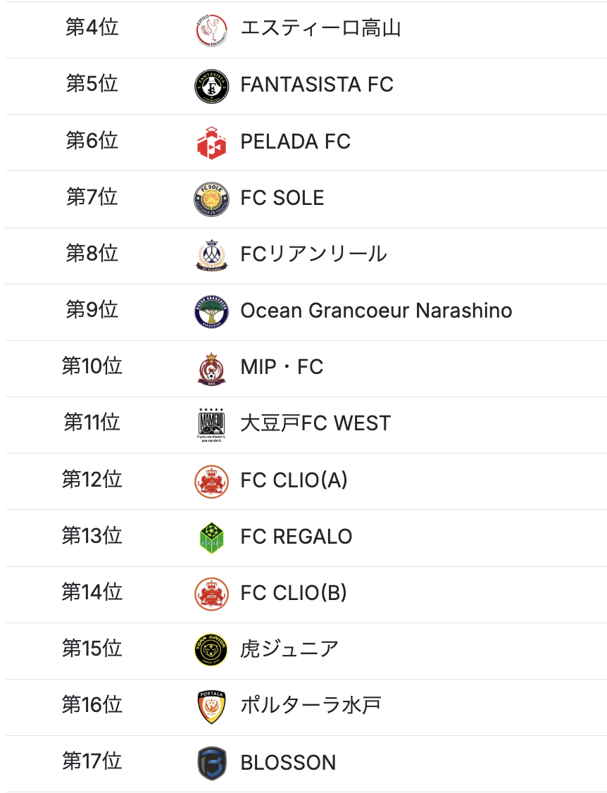Click the 第4位 rank label
This screenshot has height=793, width=607.
pyautogui.click(x=92, y=28)
